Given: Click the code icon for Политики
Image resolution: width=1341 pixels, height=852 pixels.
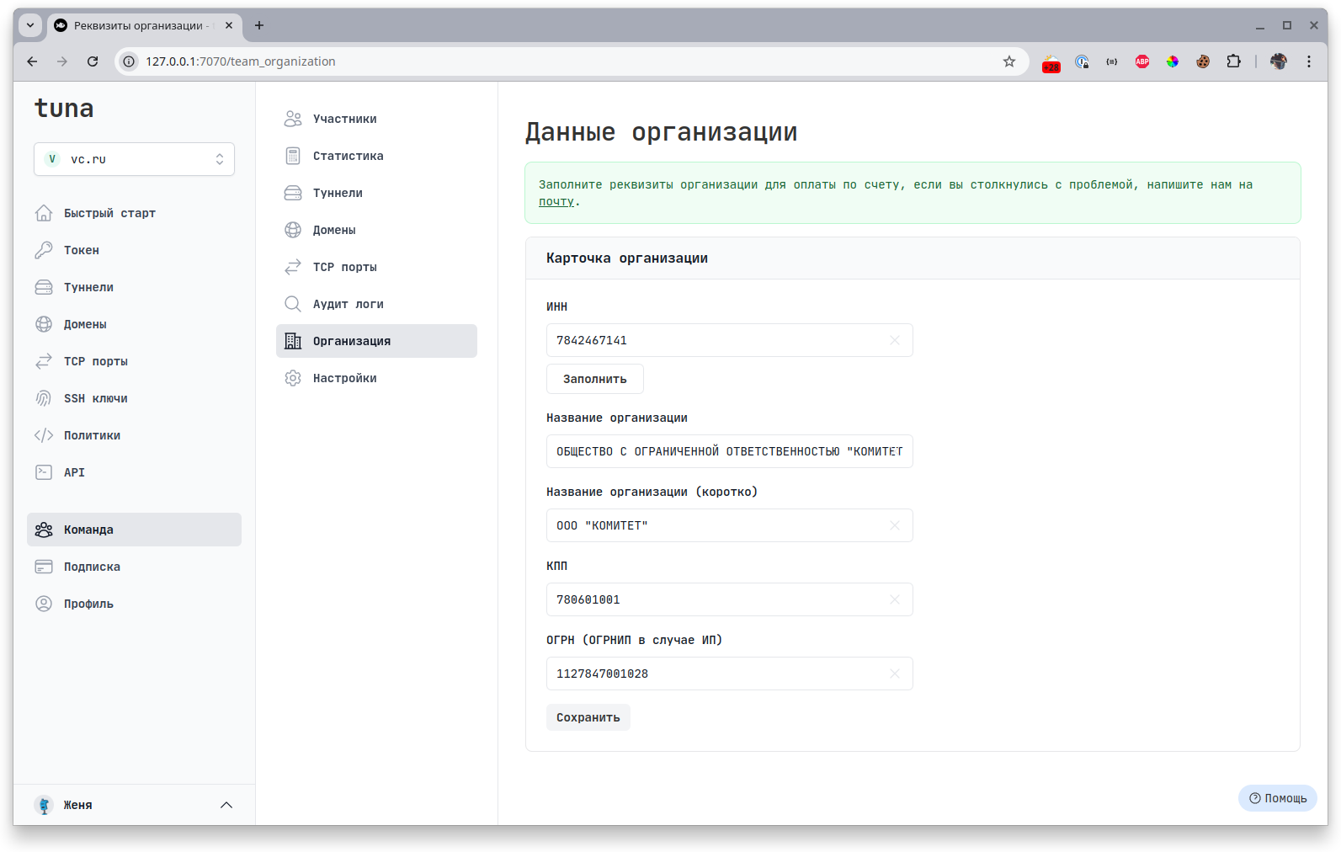Looking at the screenshot, I should [x=44, y=435].
